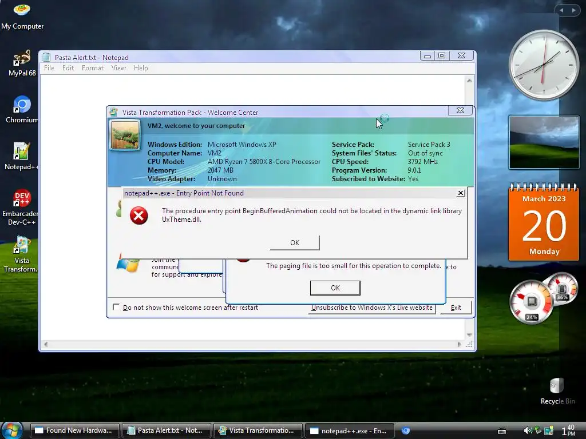This screenshot has width=586, height=439.
Task: Click the '3792 MHz' CPU speed value
Action: pyautogui.click(x=423, y=162)
